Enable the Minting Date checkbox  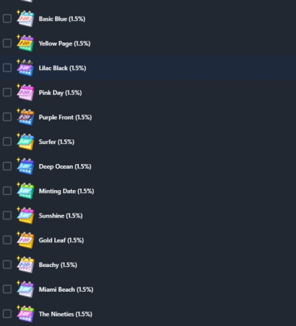click(7, 191)
